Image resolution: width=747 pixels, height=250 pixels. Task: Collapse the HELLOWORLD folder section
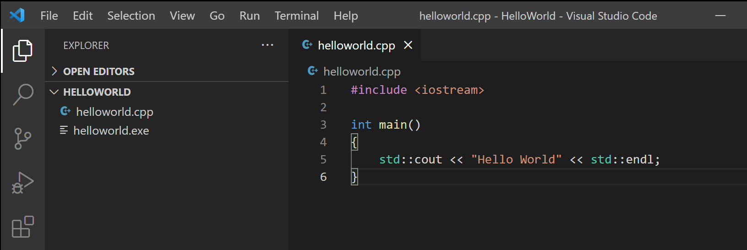(x=97, y=92)
